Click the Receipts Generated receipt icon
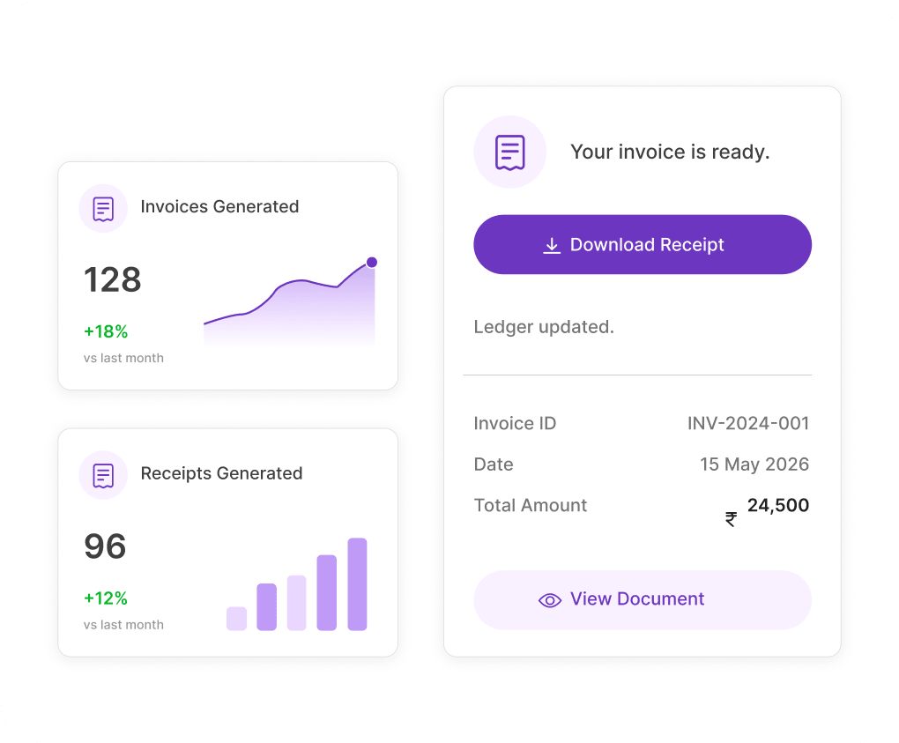The image size is (899, 743). (x=103, y=476)
